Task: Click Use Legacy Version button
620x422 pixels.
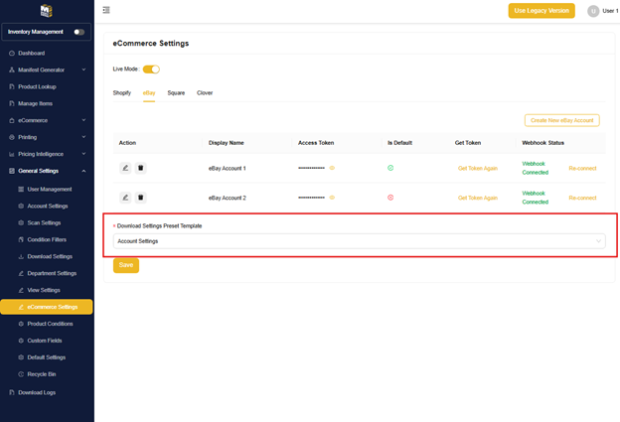Action: 542,11
